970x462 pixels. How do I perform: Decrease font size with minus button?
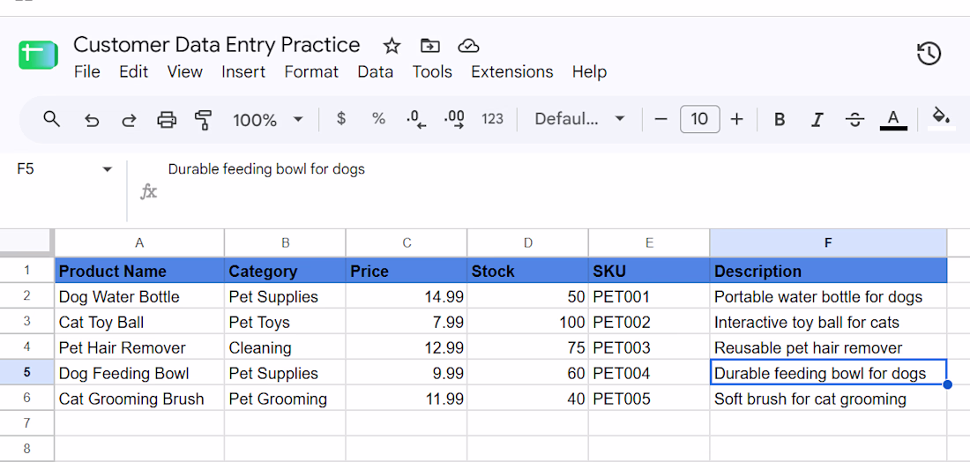(661, 119)
